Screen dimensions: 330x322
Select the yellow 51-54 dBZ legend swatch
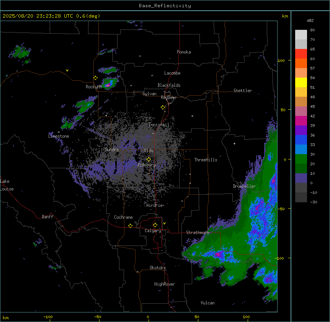pos(301,82)
